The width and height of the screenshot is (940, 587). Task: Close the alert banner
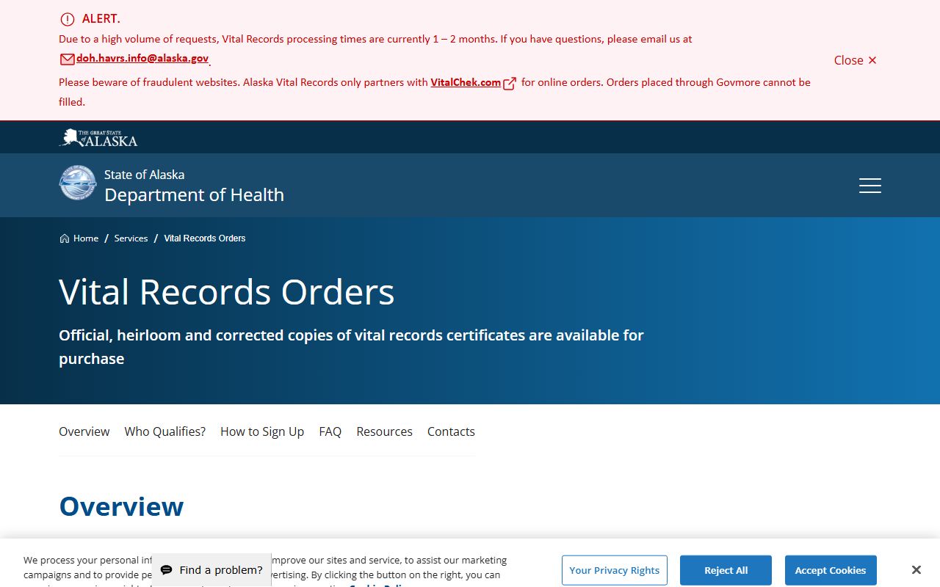coord(855,60)
